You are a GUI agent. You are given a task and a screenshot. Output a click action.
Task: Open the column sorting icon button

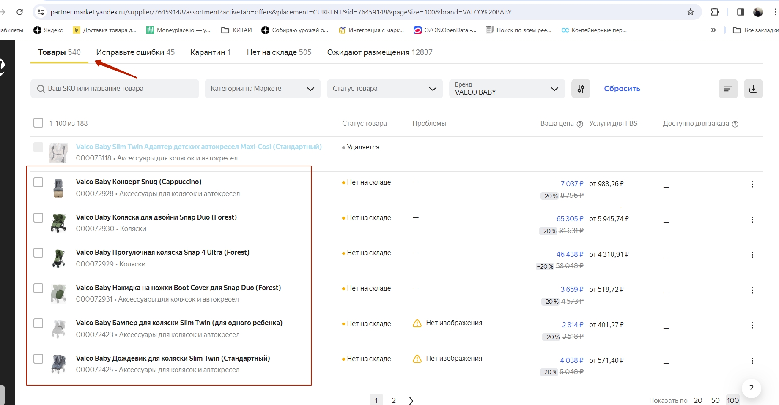pos(728,89)
